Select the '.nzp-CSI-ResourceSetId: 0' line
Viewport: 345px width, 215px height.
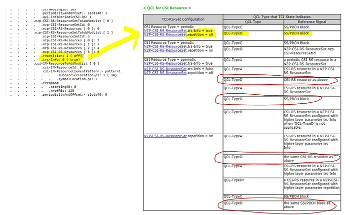(x=65, y=25)
